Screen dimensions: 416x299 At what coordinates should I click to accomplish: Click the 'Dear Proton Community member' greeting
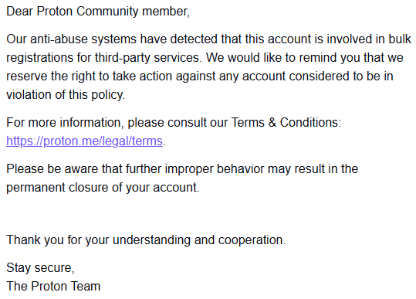[x=98, y=12]
